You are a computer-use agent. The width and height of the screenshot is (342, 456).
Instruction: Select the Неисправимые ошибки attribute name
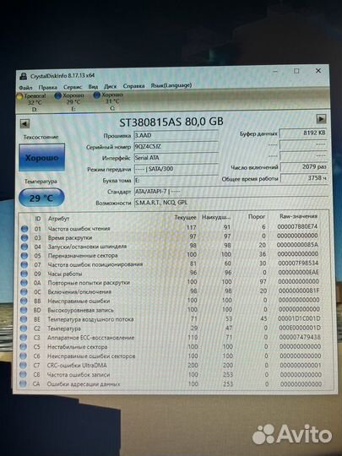point(79,301)
